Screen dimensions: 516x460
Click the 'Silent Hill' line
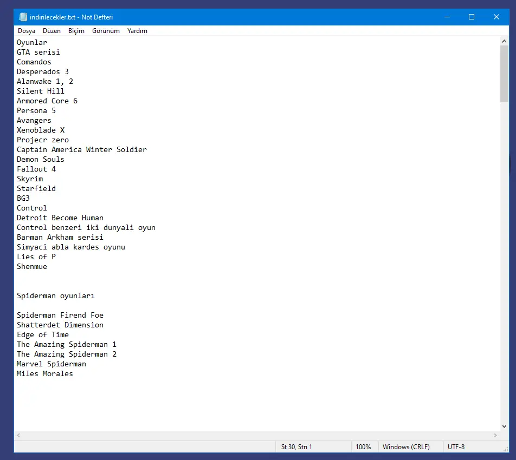click(x=41, y=91)
